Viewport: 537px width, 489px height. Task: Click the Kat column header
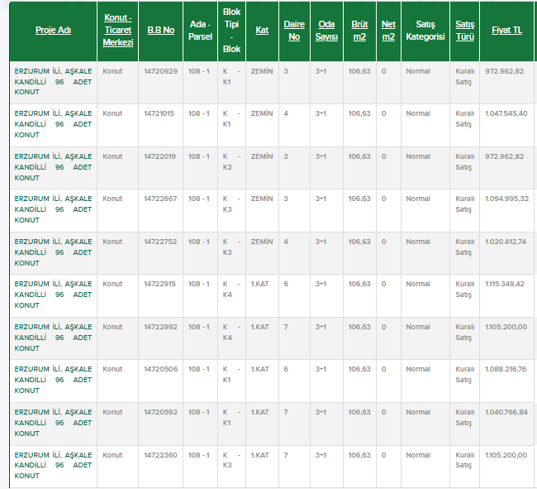coord(262,31)
